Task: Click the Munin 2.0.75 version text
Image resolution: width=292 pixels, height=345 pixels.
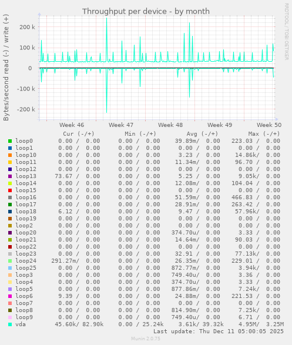Action: (146, 339)
